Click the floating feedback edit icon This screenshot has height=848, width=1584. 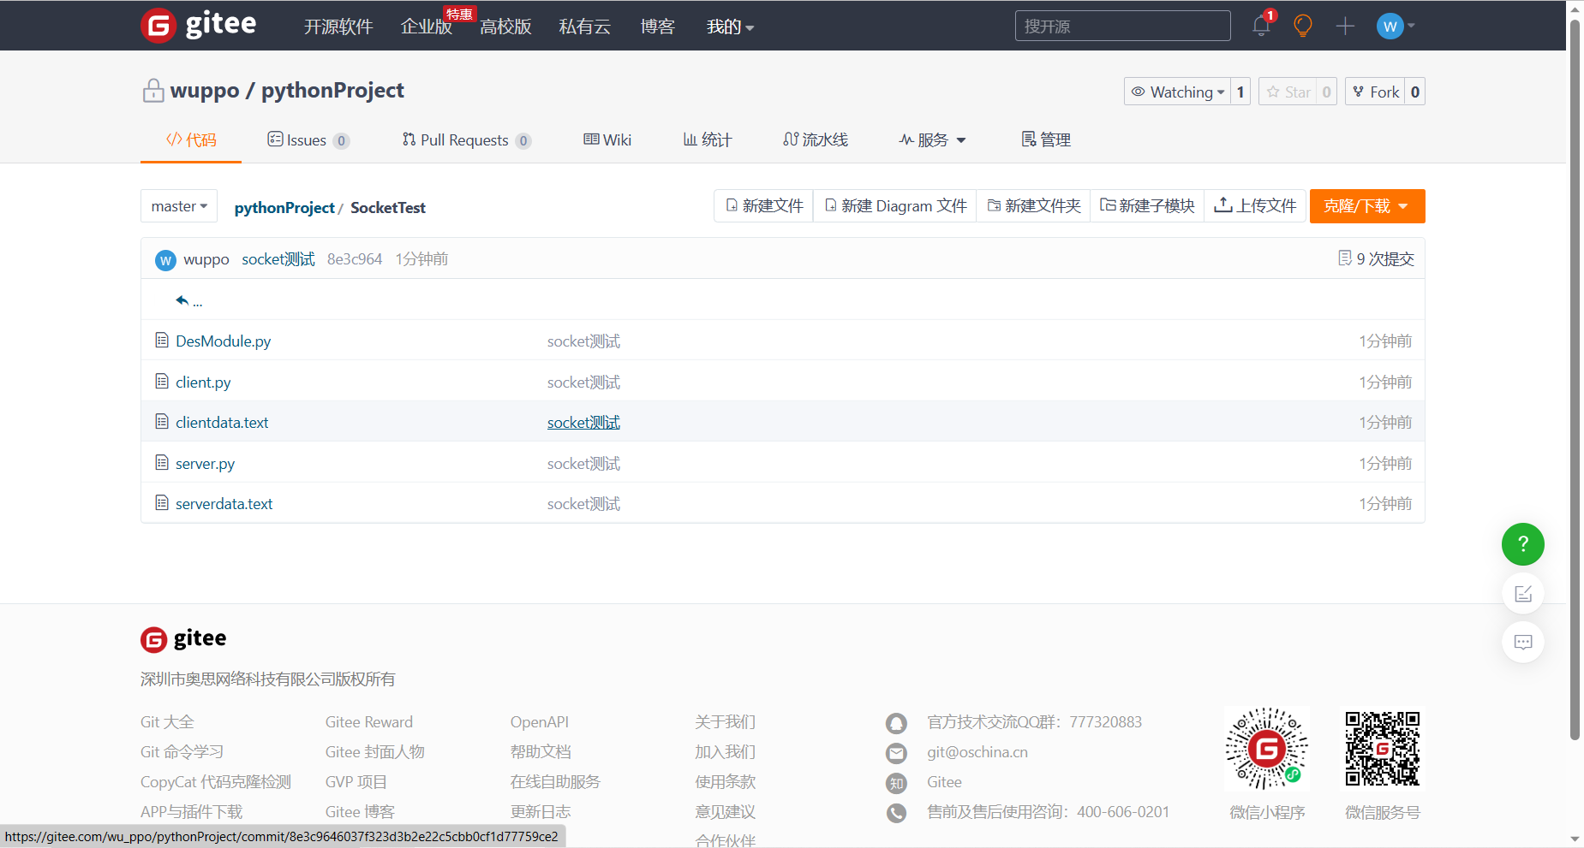[1522, 594]
